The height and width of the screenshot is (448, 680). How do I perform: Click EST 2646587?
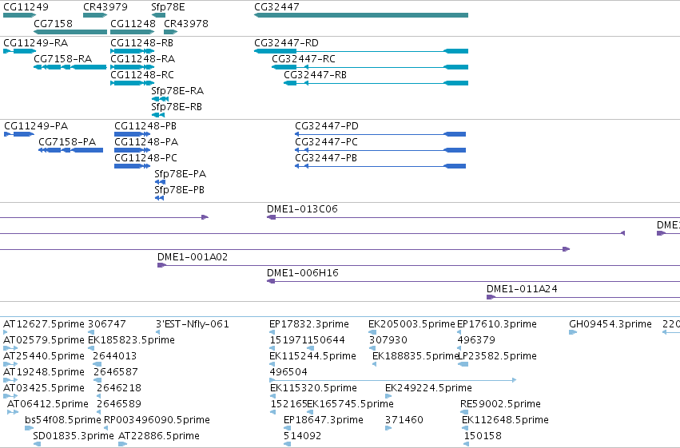click(x=97, y=380)
